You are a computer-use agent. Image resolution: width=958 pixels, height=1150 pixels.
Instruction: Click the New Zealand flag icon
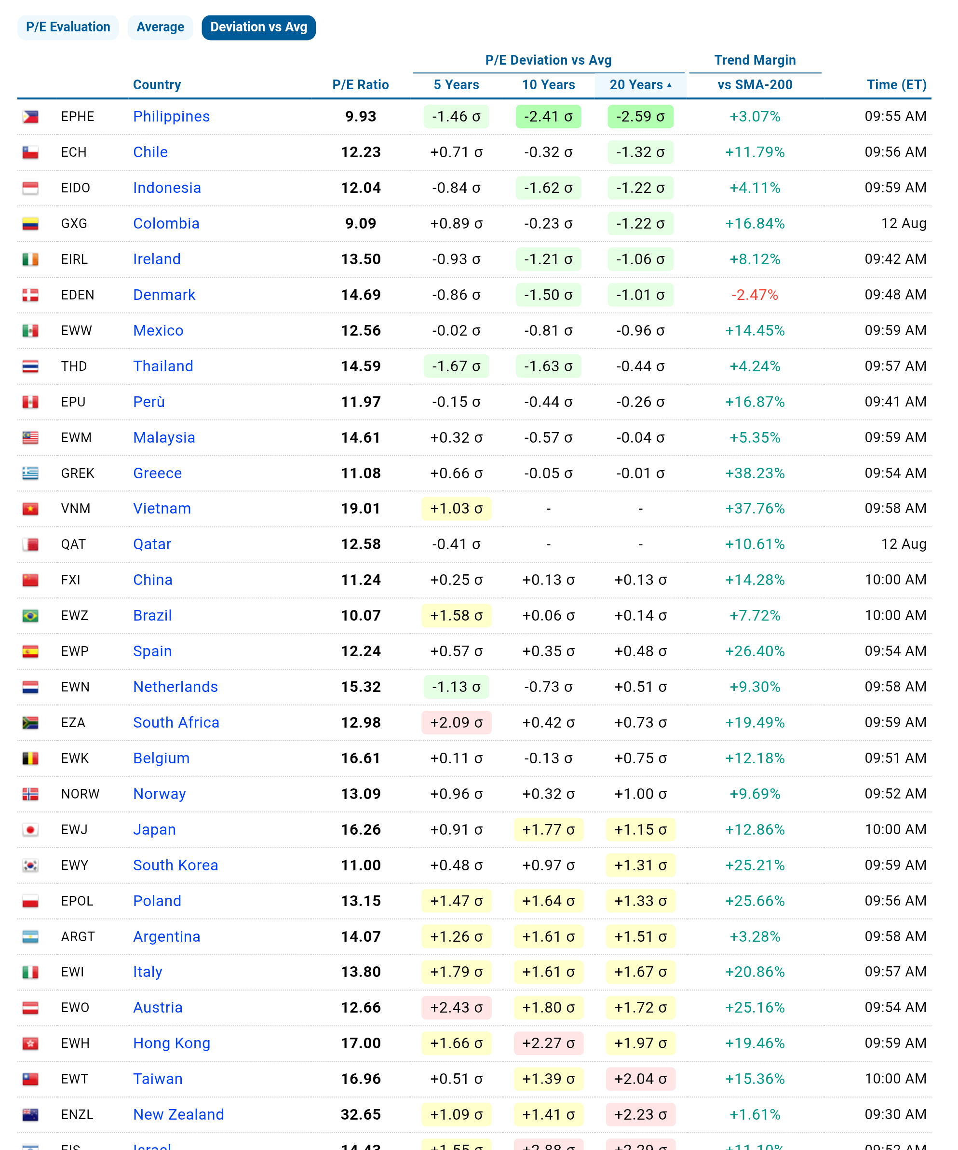(x=30, y=1115)
